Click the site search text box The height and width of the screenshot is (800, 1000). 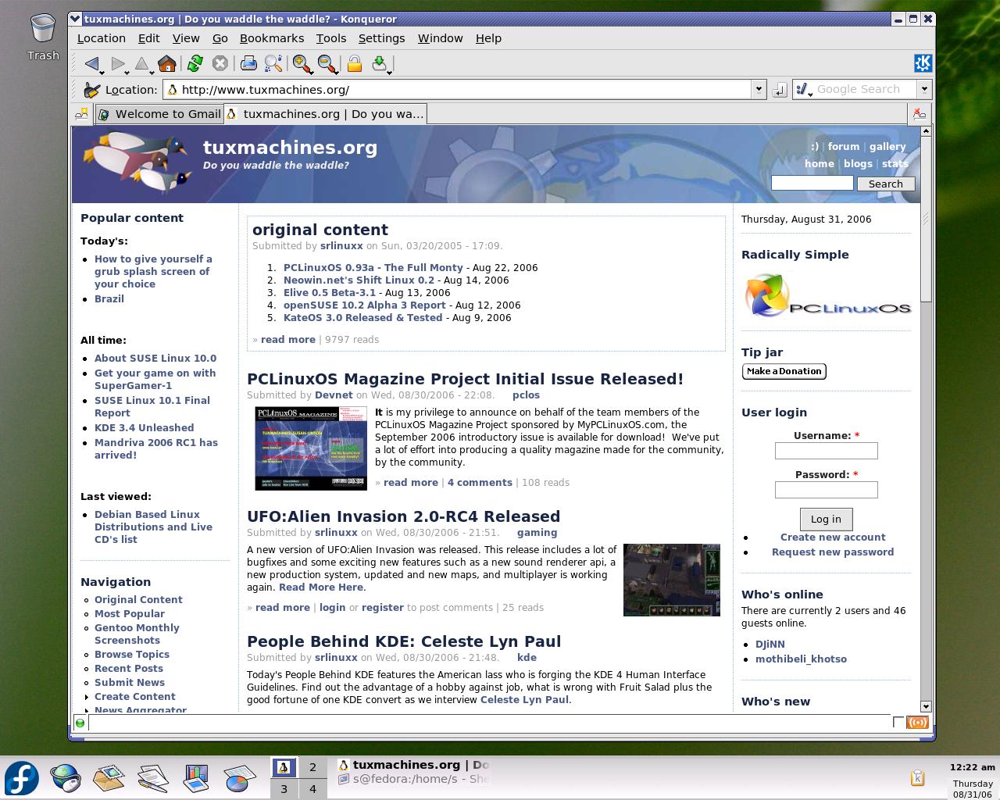pyautogui.click(x=812, y=183)
